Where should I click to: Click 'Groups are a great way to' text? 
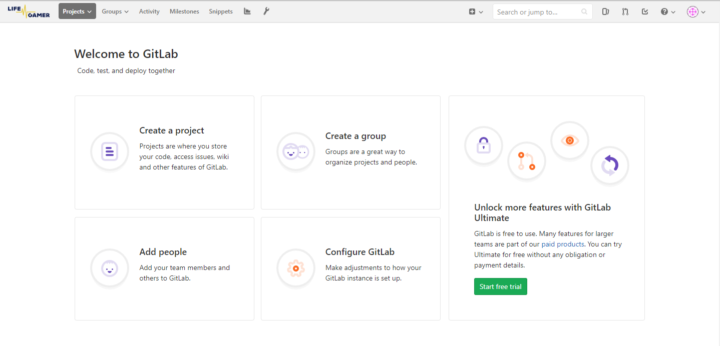pyautogui.click(x=366, y=152)
